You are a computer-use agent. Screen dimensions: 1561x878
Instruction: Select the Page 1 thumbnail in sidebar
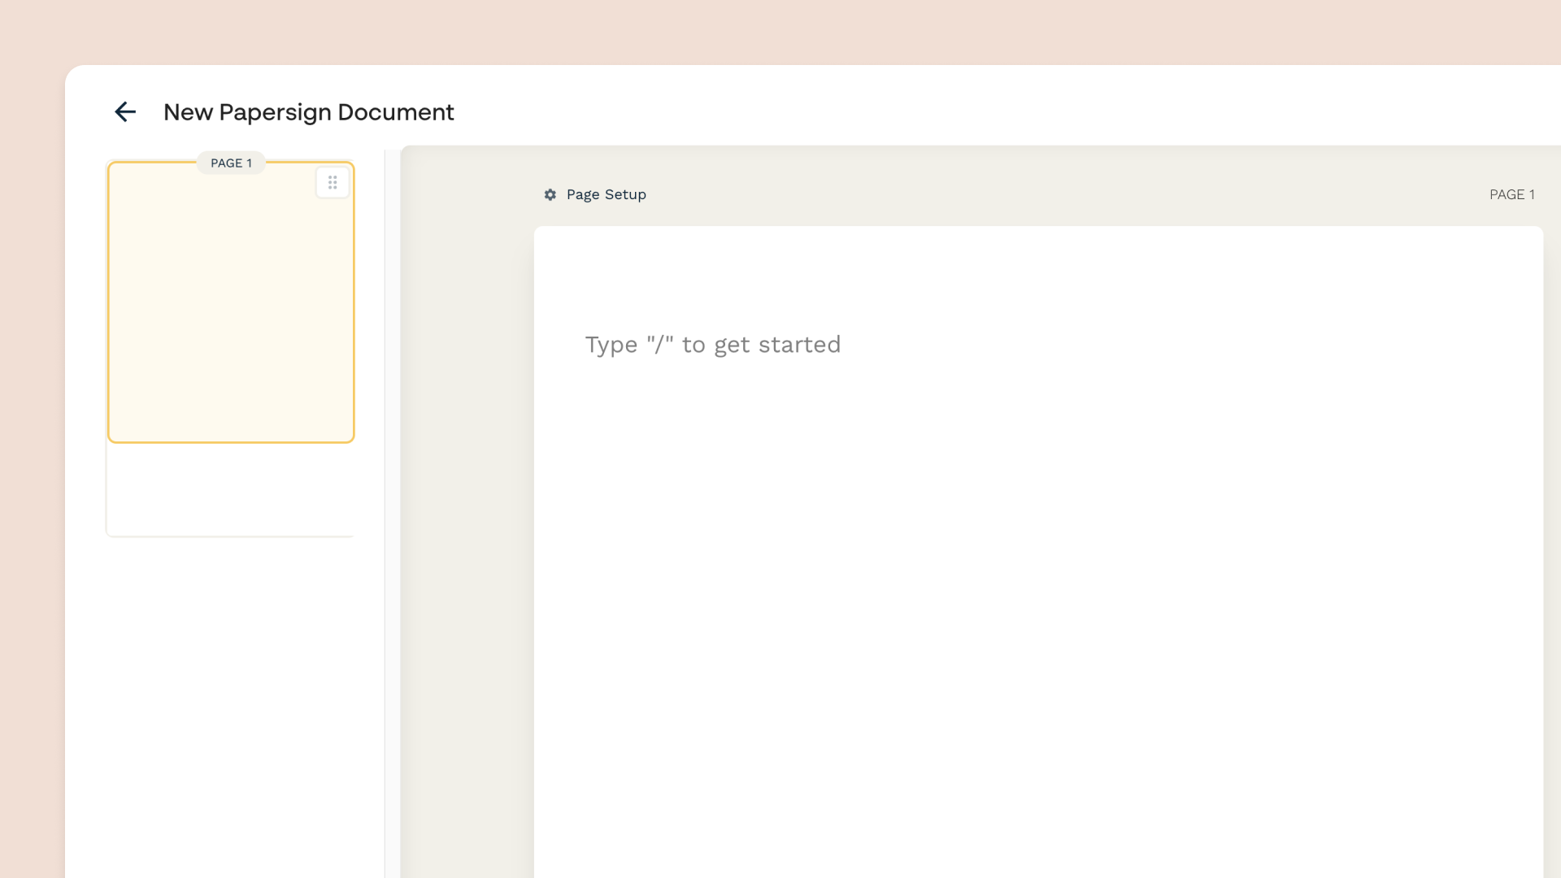click(231, 302)
